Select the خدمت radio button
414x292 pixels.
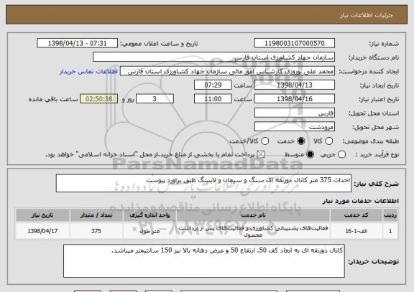tap(300, 141)
